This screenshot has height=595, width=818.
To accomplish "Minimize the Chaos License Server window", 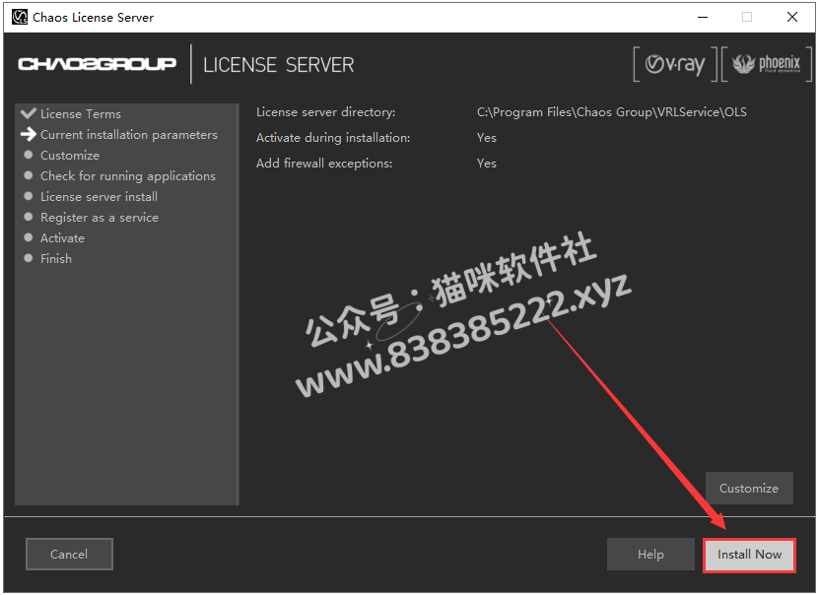I will click(x=703, y=17).
